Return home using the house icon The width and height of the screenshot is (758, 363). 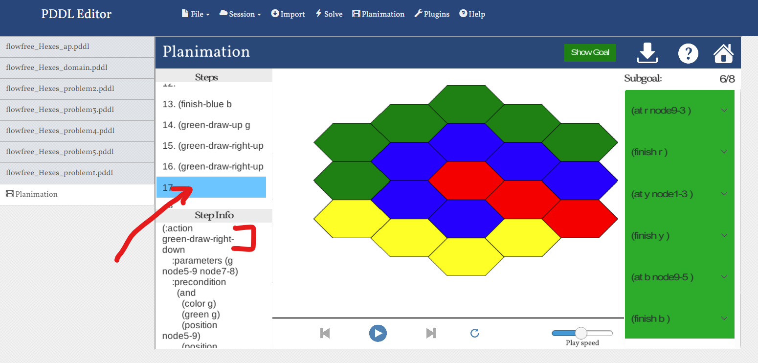(x=723, y=53)
